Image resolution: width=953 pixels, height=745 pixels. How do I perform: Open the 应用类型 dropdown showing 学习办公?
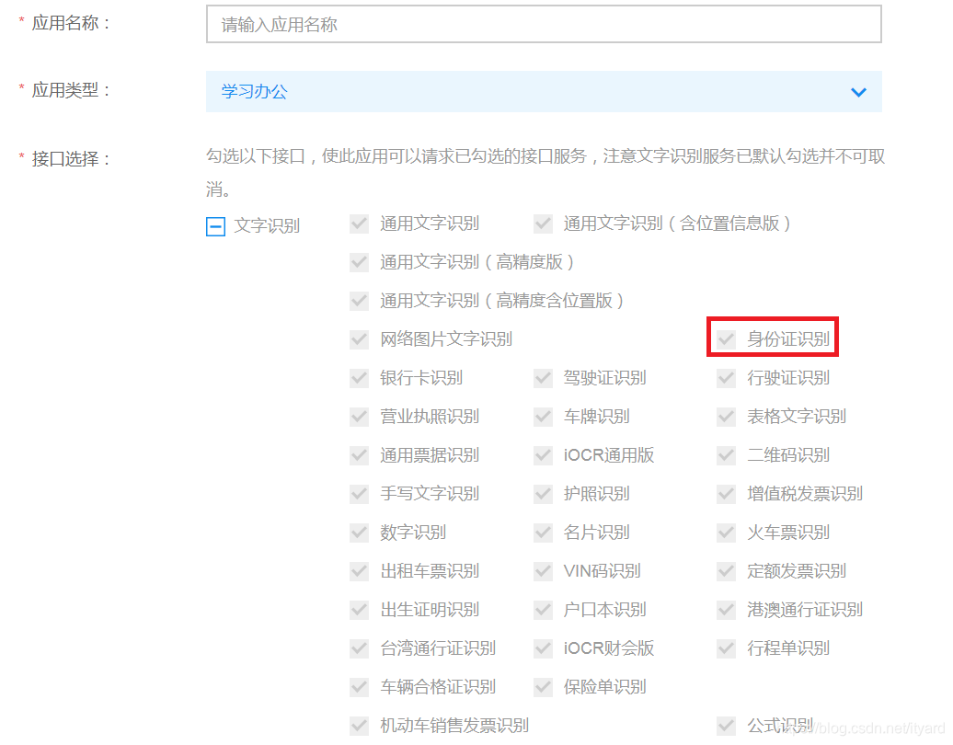(544, 92)
